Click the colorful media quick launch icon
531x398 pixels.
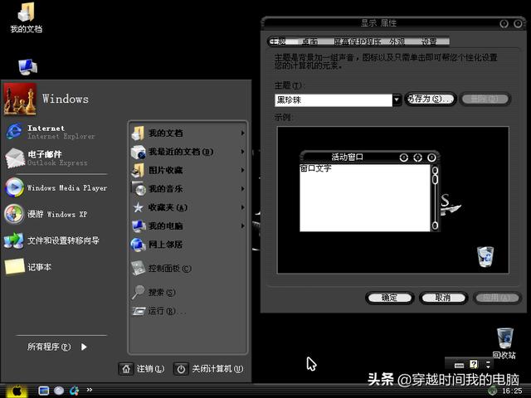pos(74,391)
